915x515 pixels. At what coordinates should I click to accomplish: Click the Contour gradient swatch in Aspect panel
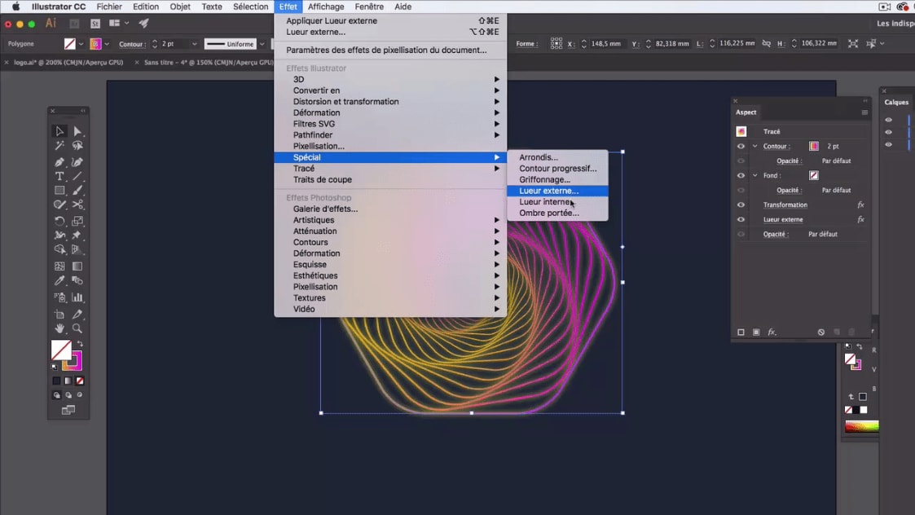coord(813,147)
